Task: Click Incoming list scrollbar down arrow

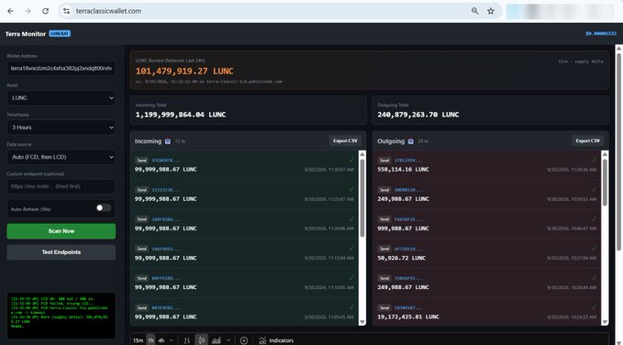Action: pyautogui.click(x=362, y=322)
